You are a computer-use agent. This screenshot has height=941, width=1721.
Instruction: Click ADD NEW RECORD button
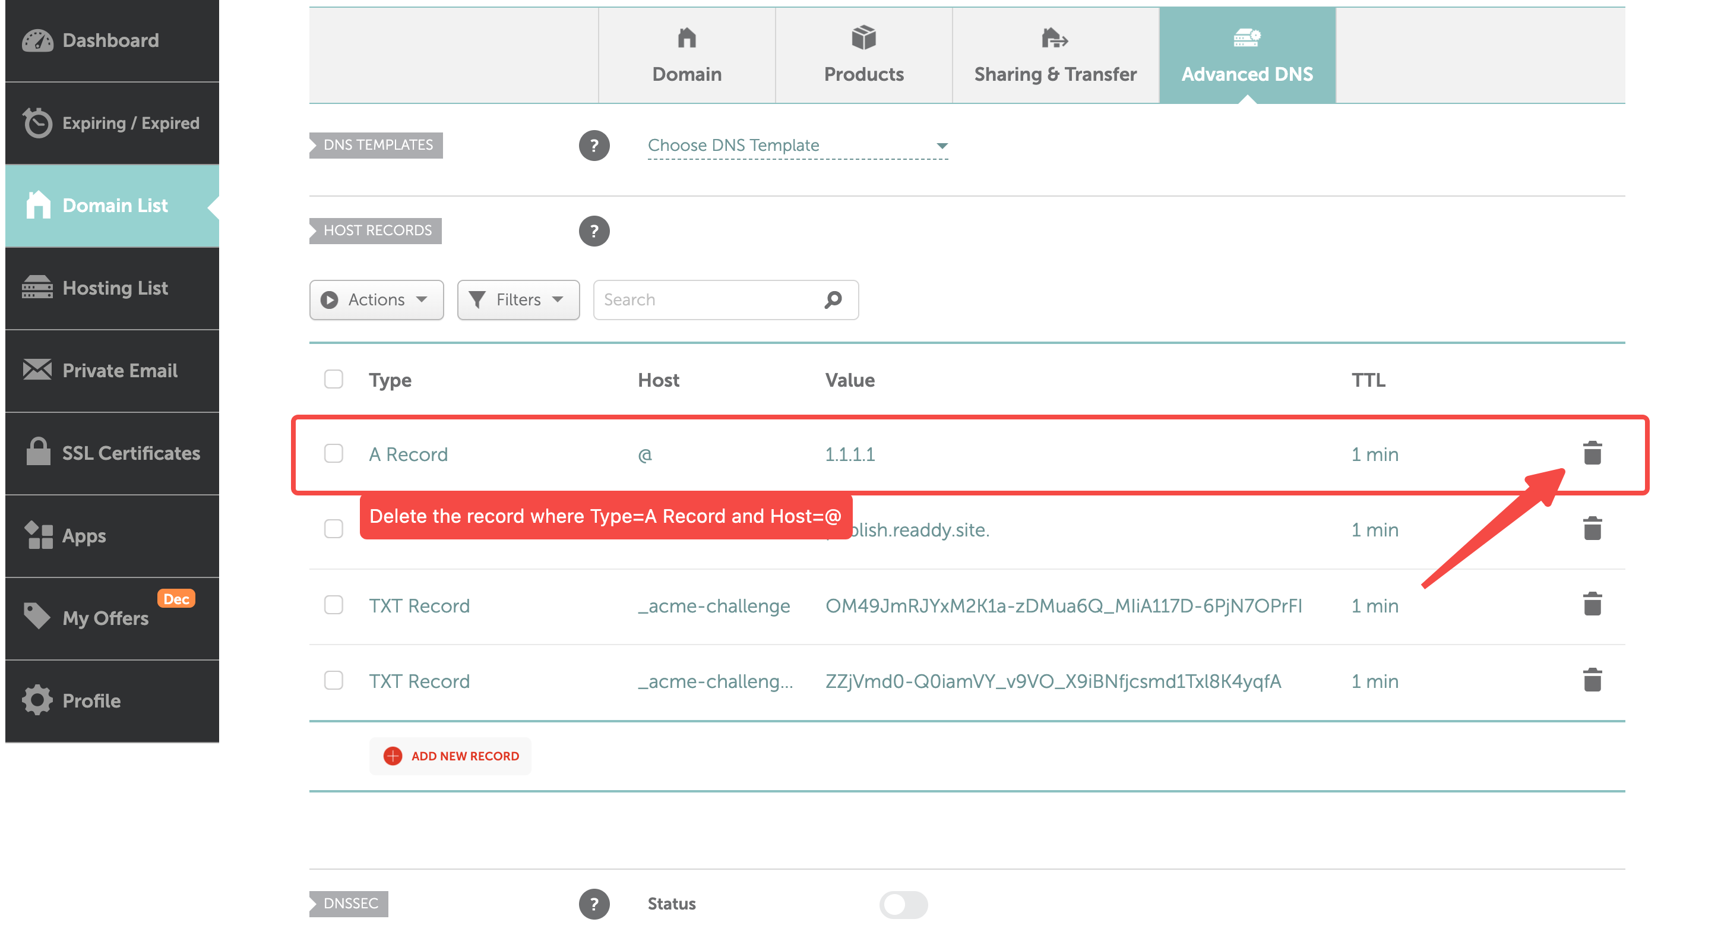pos(451,756)
